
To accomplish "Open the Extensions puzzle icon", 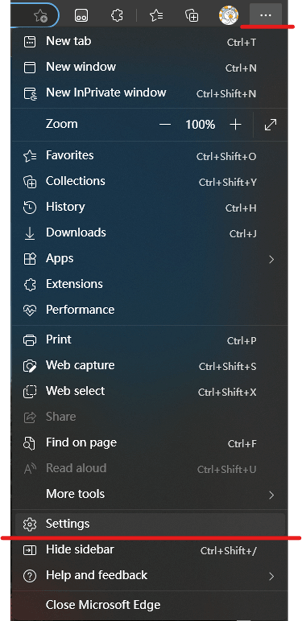I will click(x=117, y=15).
